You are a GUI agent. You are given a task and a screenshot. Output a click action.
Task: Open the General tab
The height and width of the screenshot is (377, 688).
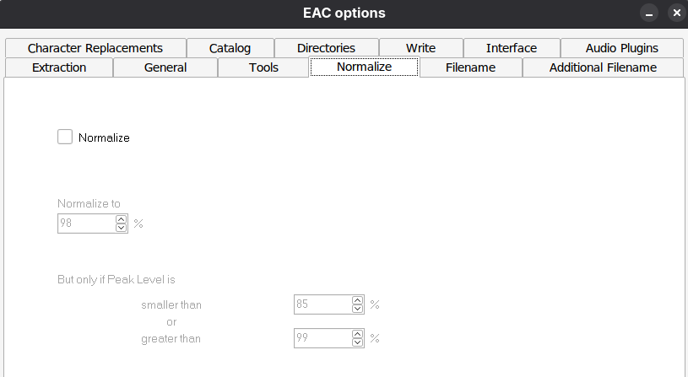[x=165, y=67]
